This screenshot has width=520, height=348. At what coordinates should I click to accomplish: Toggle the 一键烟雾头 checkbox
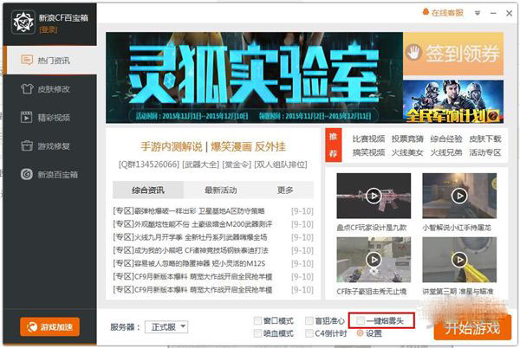pos(360,320)
